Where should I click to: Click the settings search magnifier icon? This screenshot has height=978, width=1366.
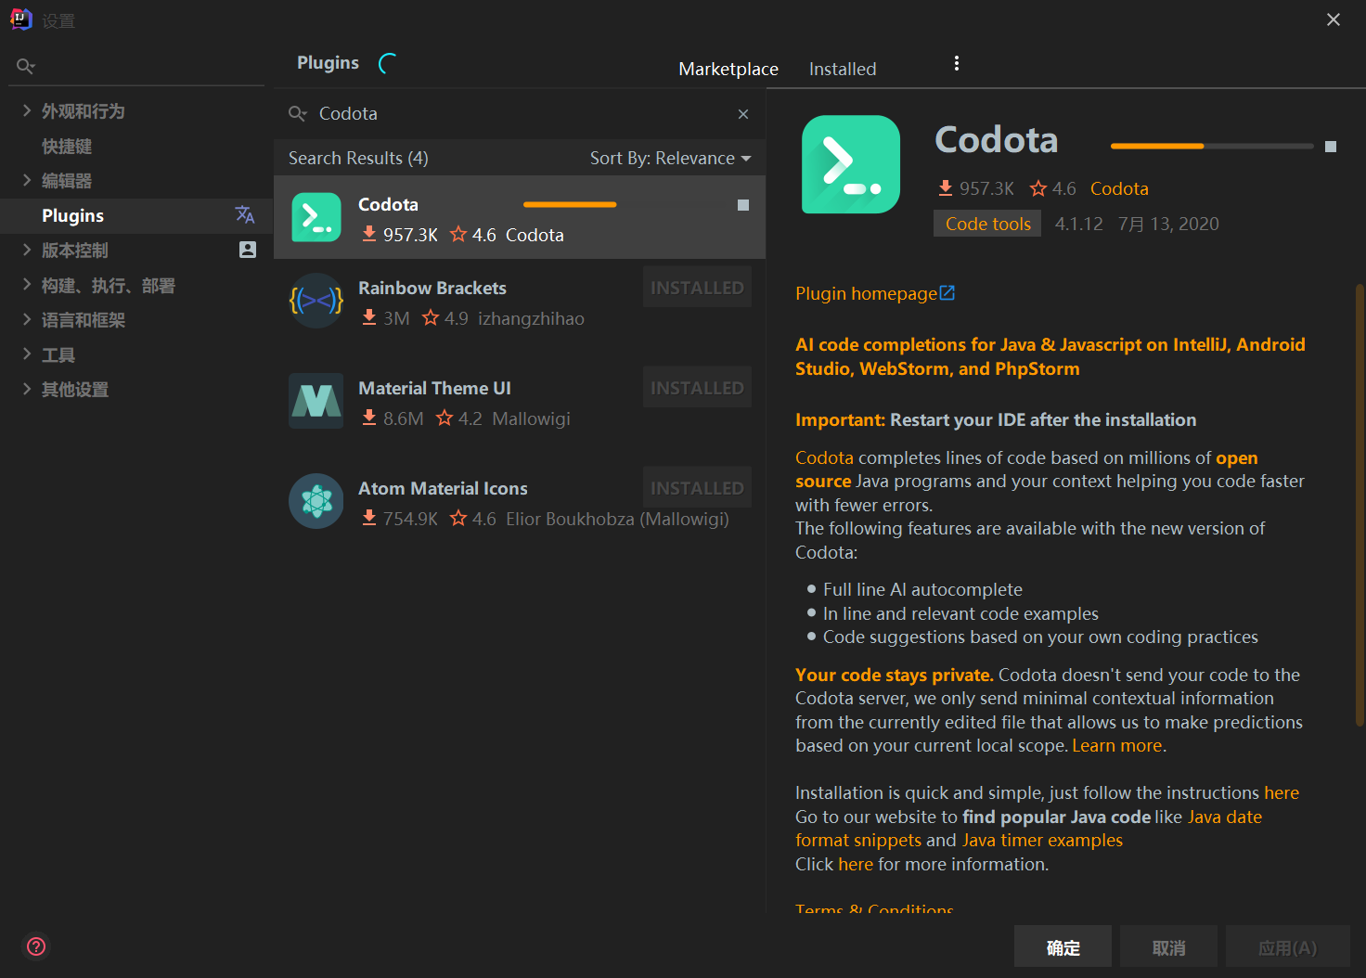click(x=25, y=66)
